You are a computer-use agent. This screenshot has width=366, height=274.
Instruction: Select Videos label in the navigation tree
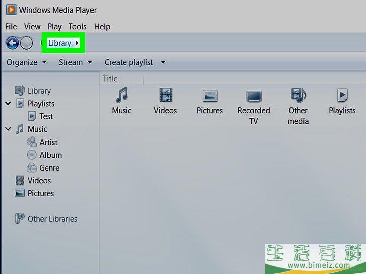click(x=39, y=180)
